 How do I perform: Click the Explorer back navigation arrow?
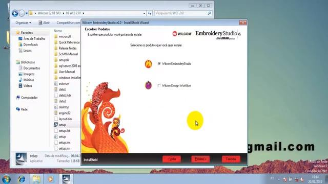[15, 13]
